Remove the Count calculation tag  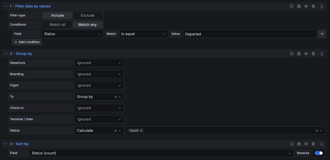tap(141, 131)
